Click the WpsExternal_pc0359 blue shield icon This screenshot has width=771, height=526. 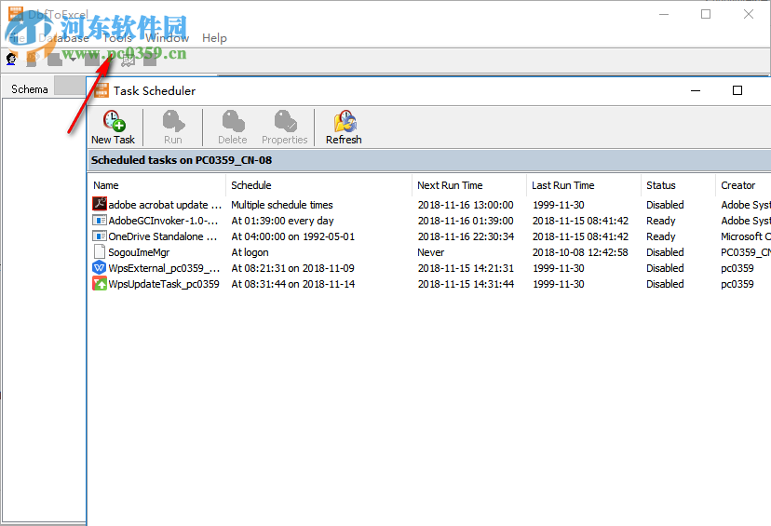(x=100, y=267)
